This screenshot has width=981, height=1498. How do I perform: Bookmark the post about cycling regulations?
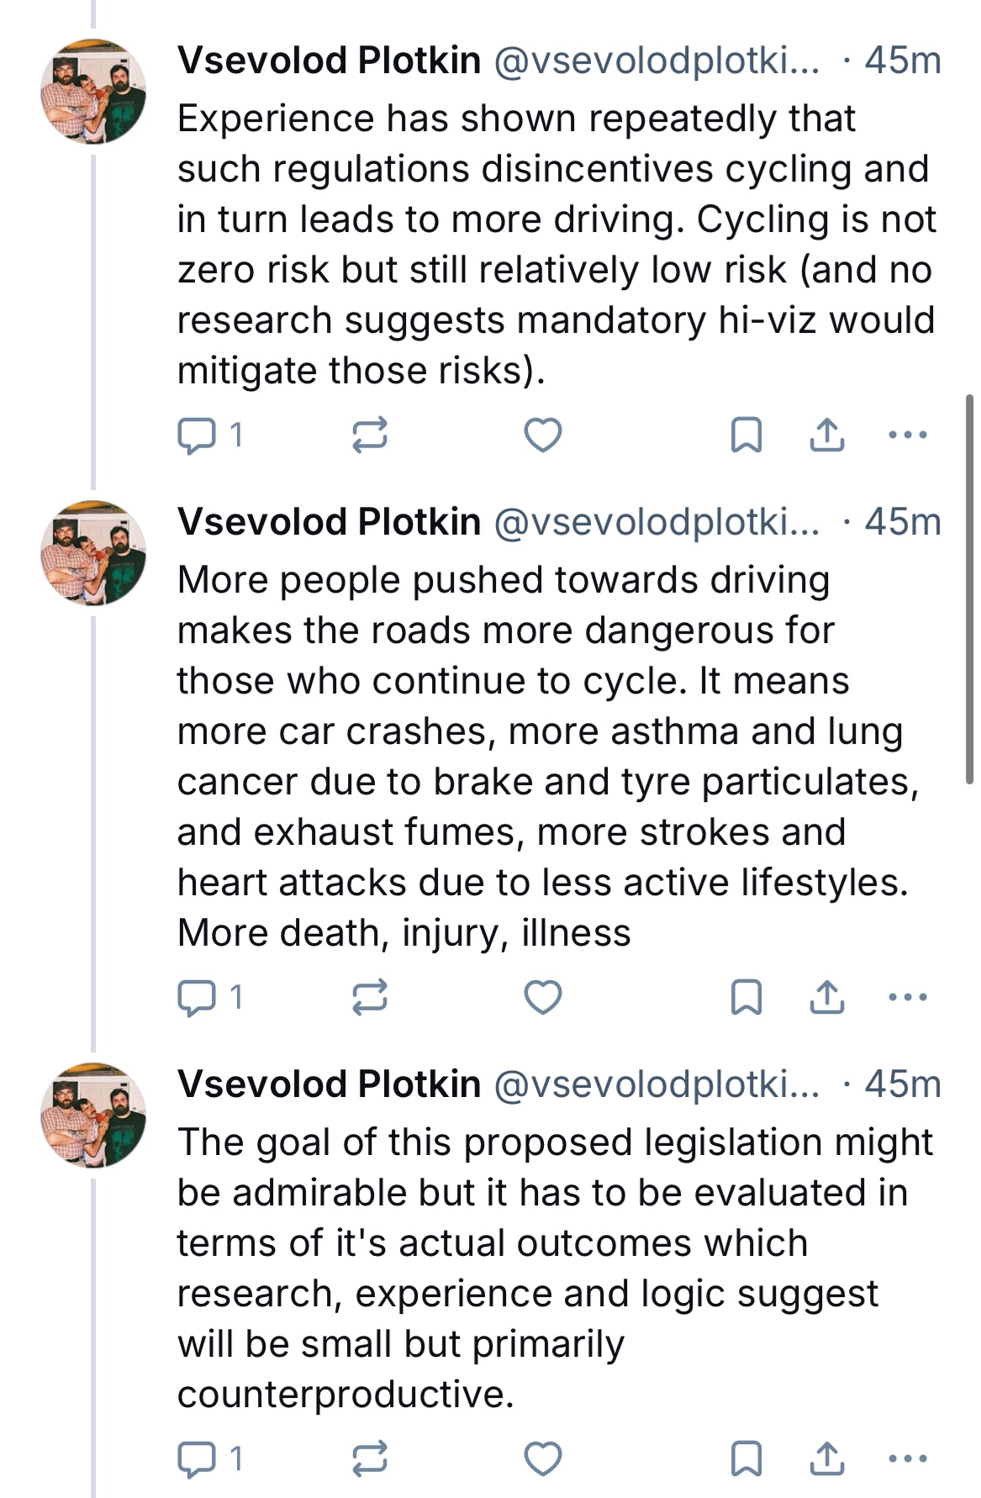pos(746,435)
